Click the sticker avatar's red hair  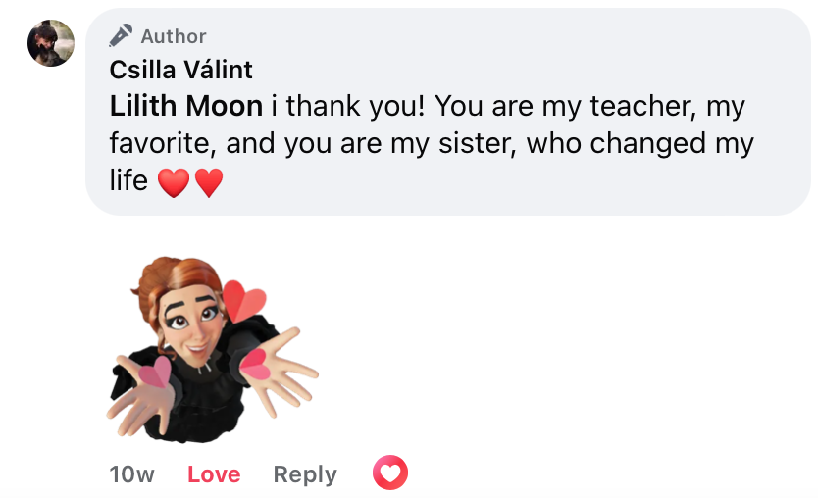click(167, 279)
